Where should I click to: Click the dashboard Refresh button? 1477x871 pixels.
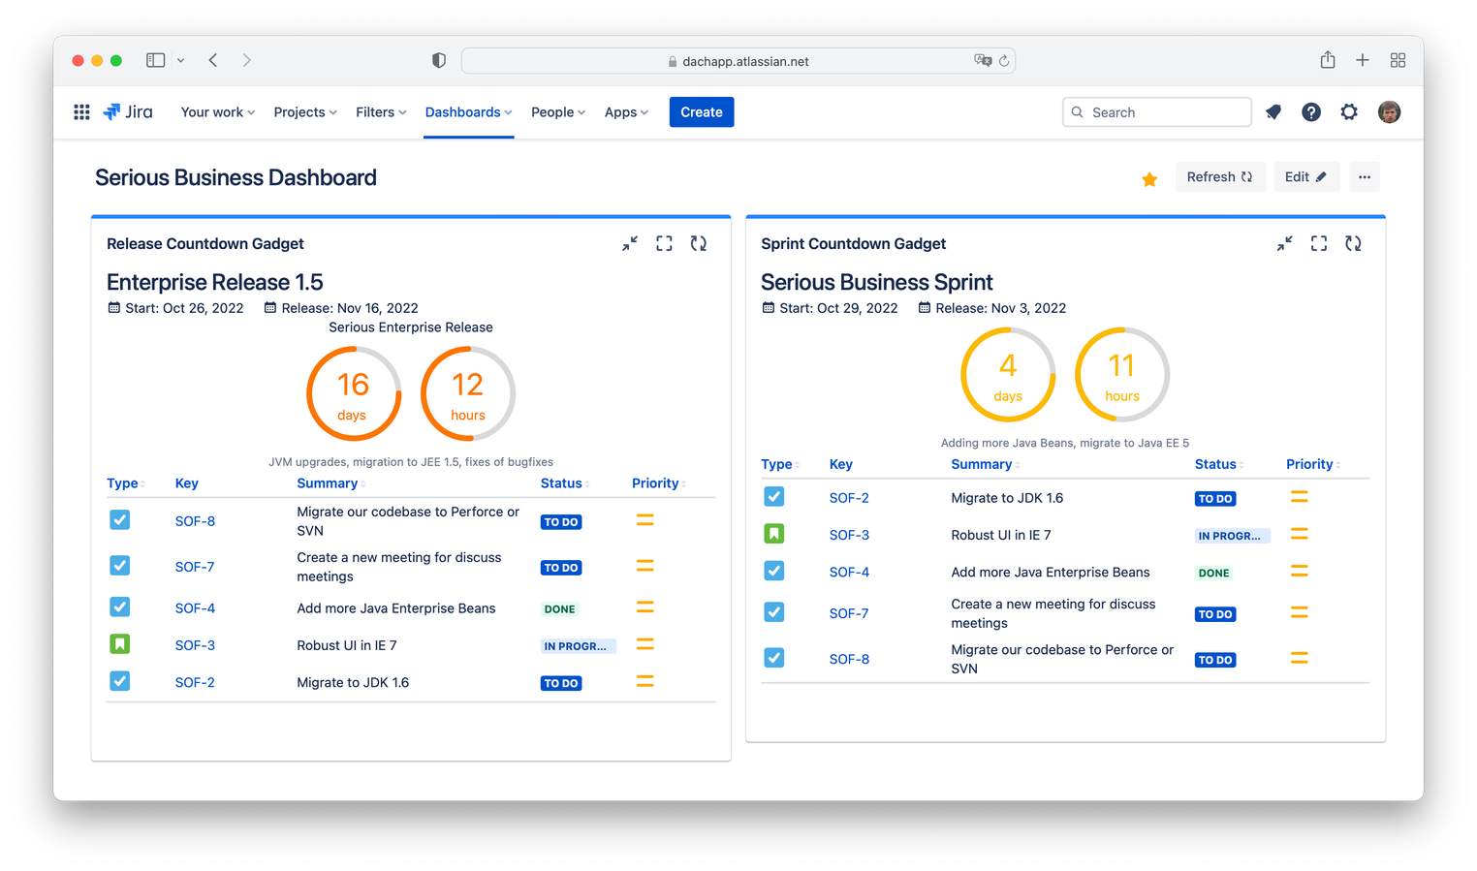pos(1220,177)
